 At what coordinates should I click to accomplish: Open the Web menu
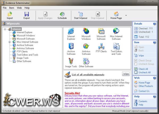click(19, 8)
